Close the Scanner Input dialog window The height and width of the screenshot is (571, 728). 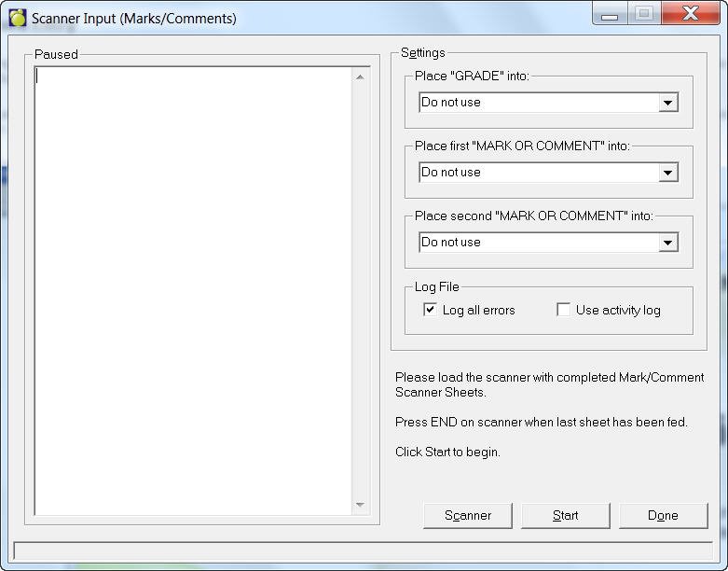click(690, 15)
